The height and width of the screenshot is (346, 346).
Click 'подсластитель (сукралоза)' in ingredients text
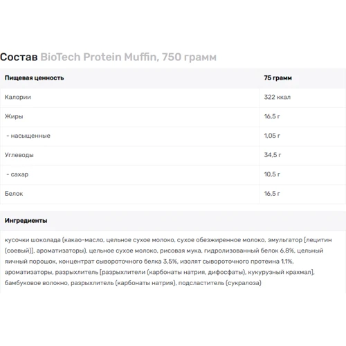(x=220, y=283)
